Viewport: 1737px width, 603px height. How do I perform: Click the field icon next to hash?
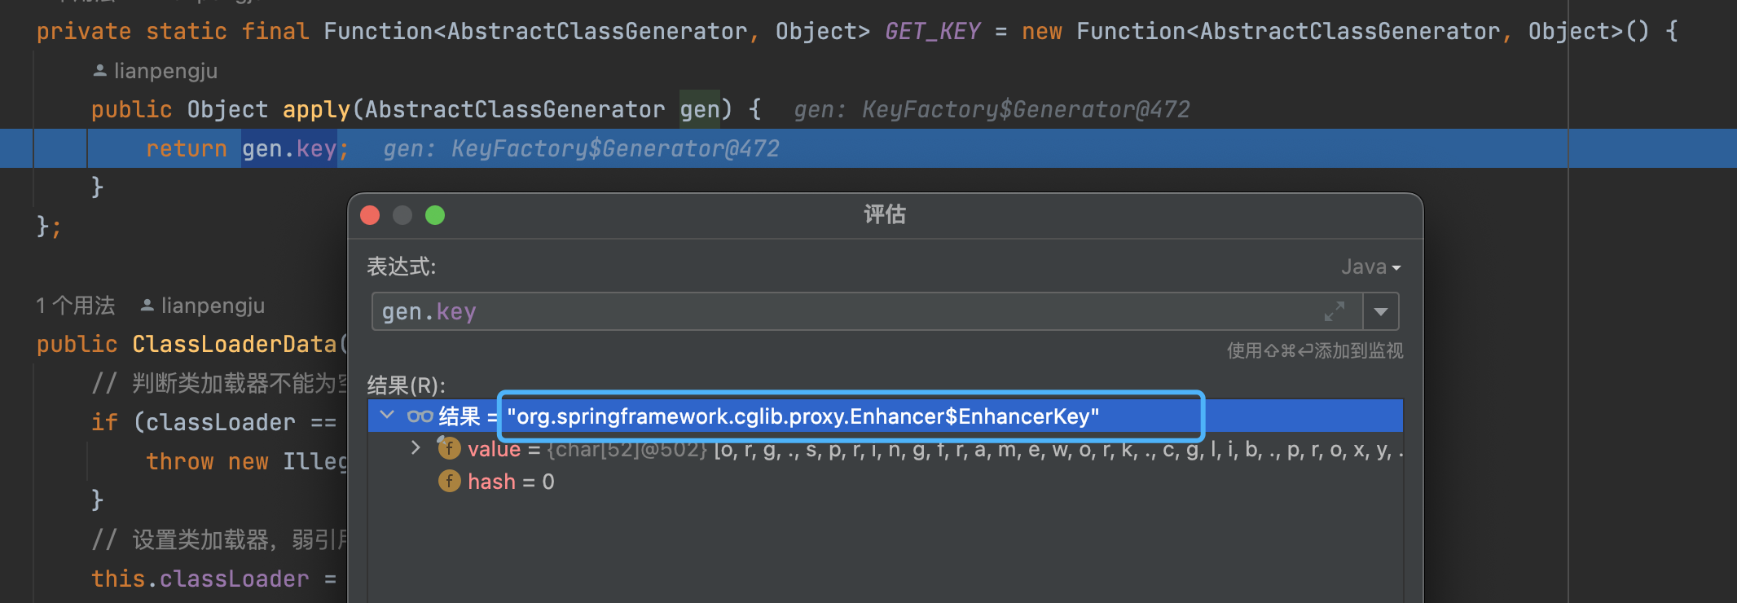tap(449, 482)
